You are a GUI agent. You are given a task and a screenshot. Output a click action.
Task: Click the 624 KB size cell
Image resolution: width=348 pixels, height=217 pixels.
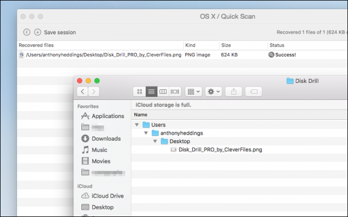point(229,55)
